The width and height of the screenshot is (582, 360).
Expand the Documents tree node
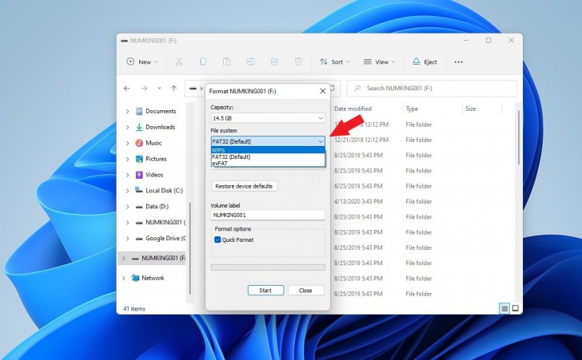(x=127, y=111)
